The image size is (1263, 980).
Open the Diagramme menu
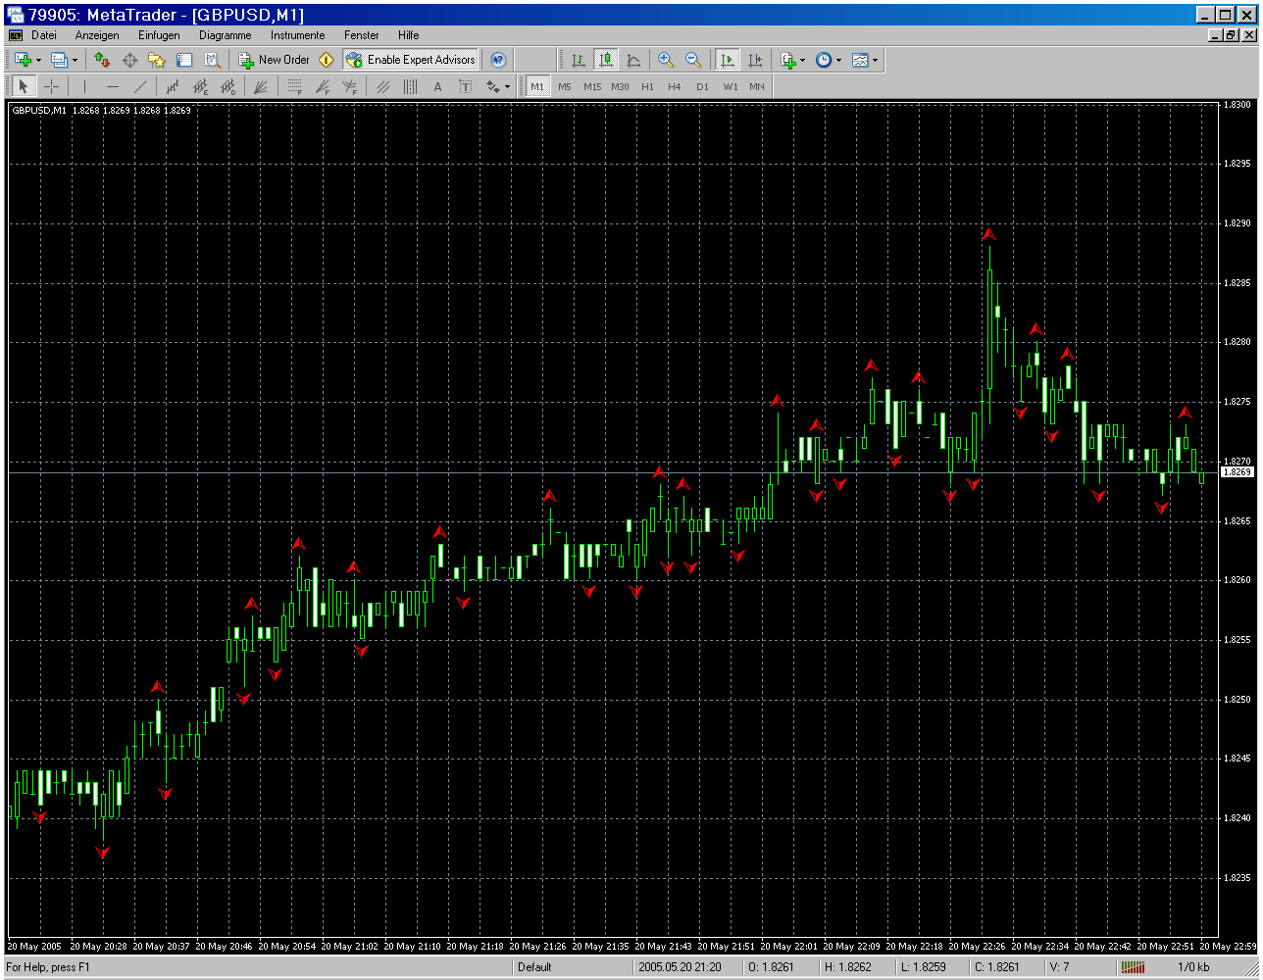point(226,35)
